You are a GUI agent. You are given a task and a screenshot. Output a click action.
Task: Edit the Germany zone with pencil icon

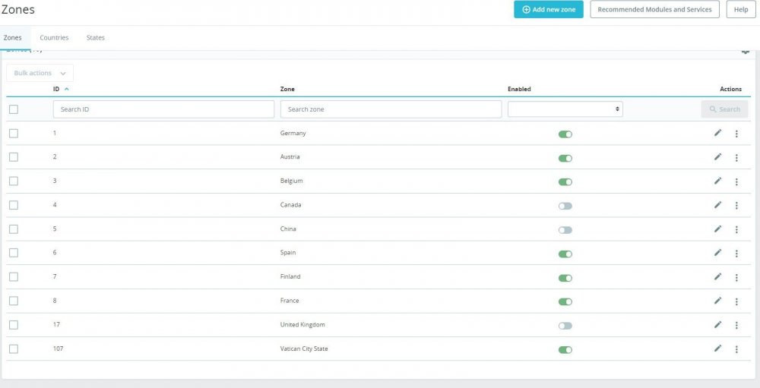coord(717,133)
